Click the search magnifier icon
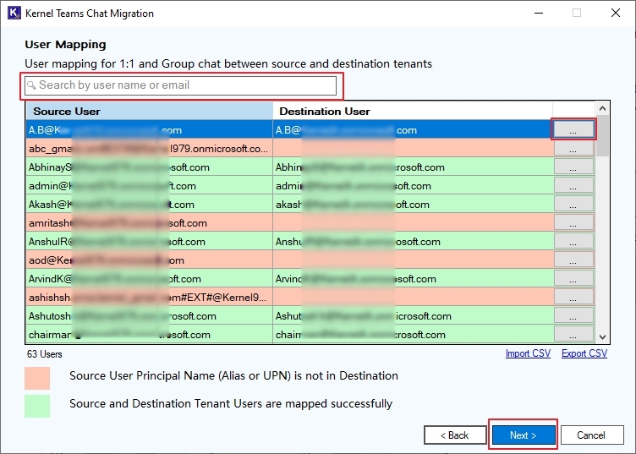The image size is (636, 454). pyautogui.click(x=31, y=85)
